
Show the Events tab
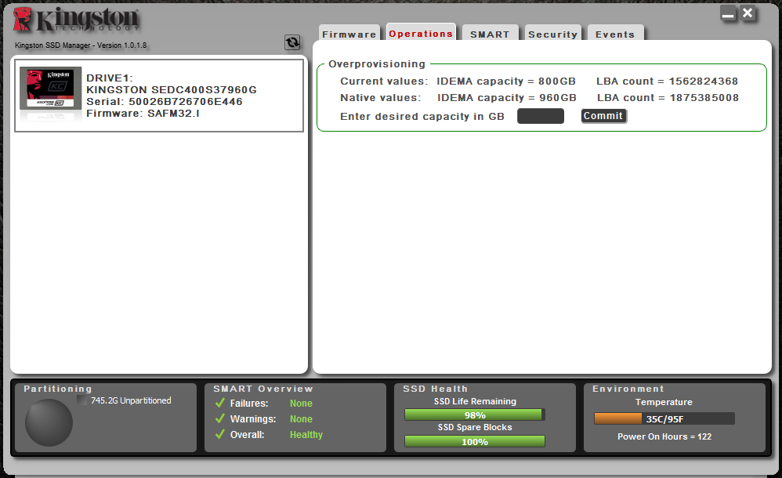(x=615, y=34)
